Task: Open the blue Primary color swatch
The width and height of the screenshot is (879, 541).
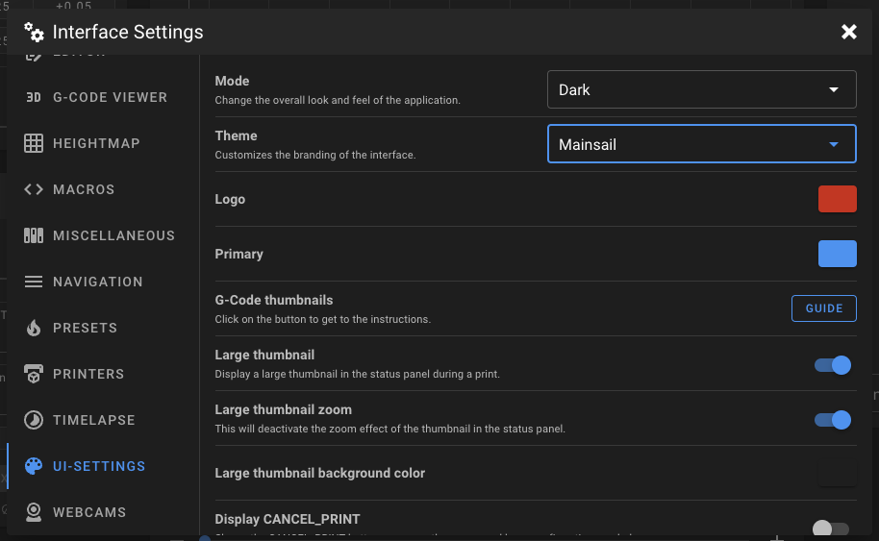Action: (837, 254)
